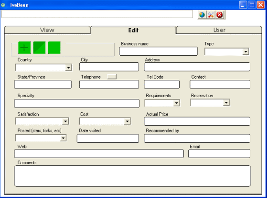
Task: Click the green diagonal-split square button
Action: click(x=39, y=48)
